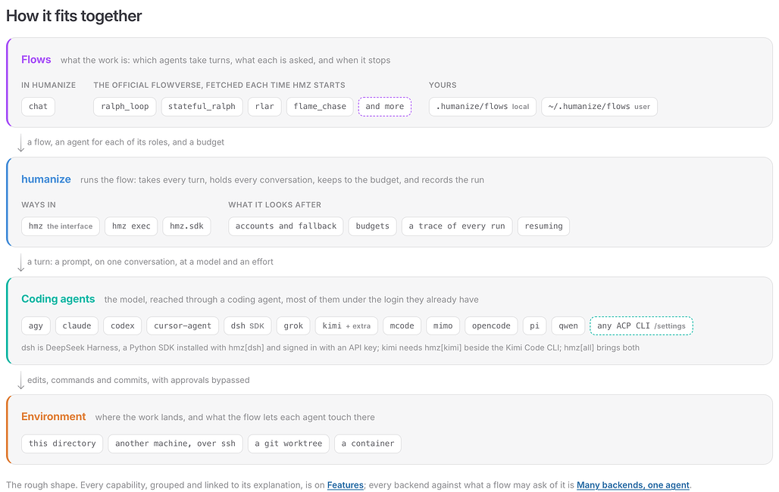Click the green 'Coding agents' heading
The image size is (779, 492).
(58, 299)
